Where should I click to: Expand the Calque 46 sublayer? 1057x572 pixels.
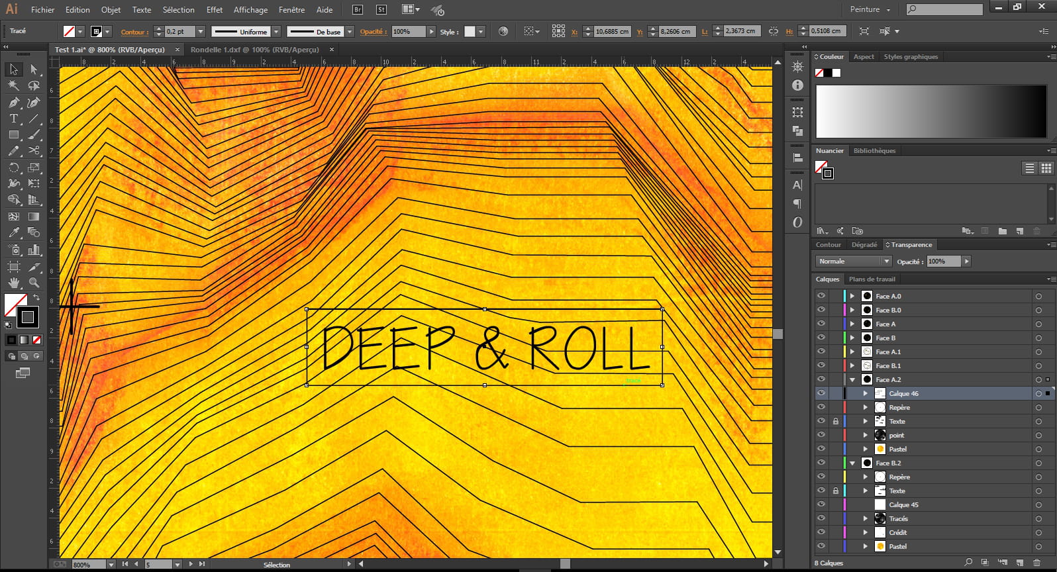tap(866, 393)
